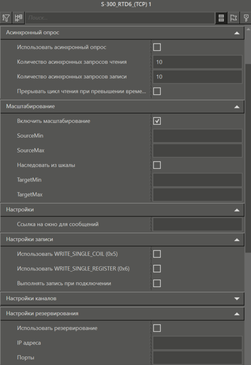Click the Использовать резервирование label
Screen dimensions: 251x365
(x=57, y=328)
